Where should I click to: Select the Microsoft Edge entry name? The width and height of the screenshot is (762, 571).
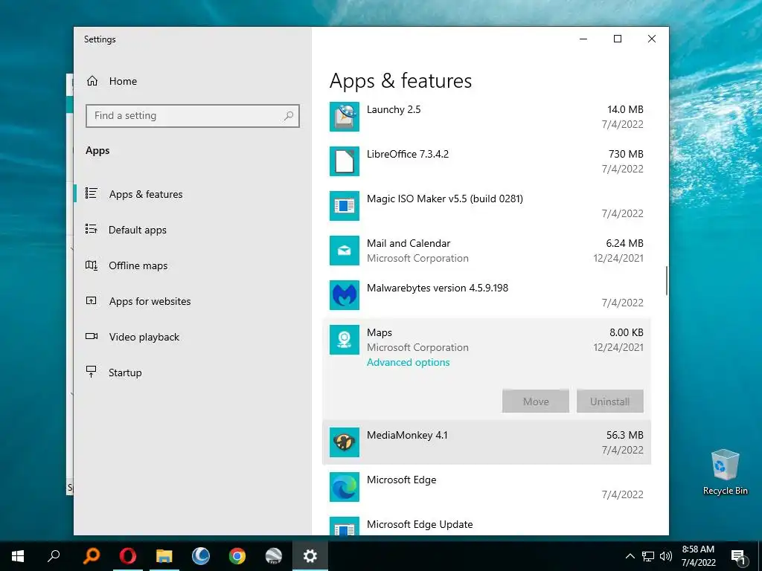click(x=401, y=480)
